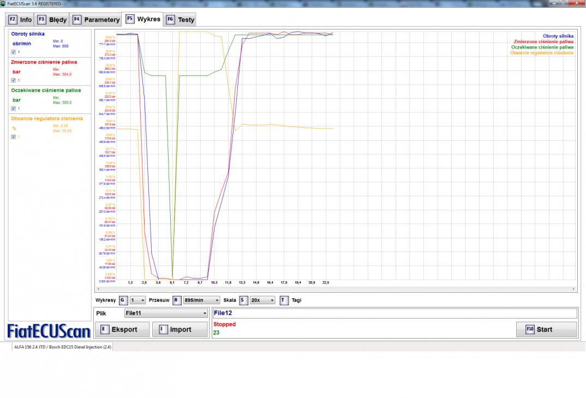Open the Plik File11 dropdown
Viewport: 586px width, 398px height.
pos(166,313)
